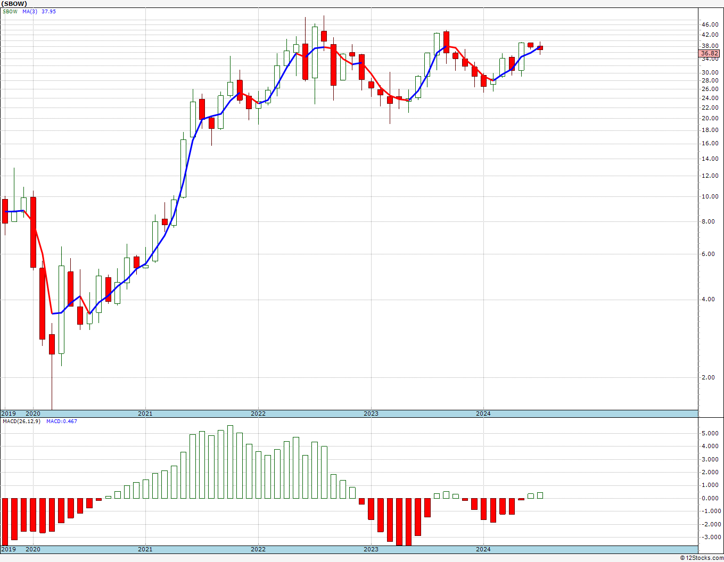Screen dimensions: 724x562
Task: Pick the 3.000 MACD axis label
Action: [711, 459]
